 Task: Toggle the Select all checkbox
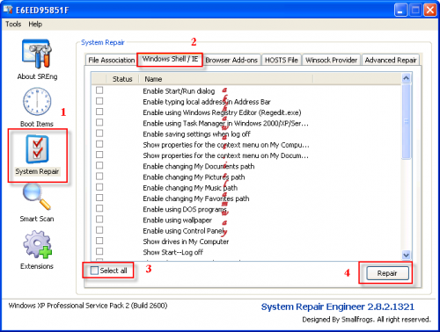[x=94, y=271]
